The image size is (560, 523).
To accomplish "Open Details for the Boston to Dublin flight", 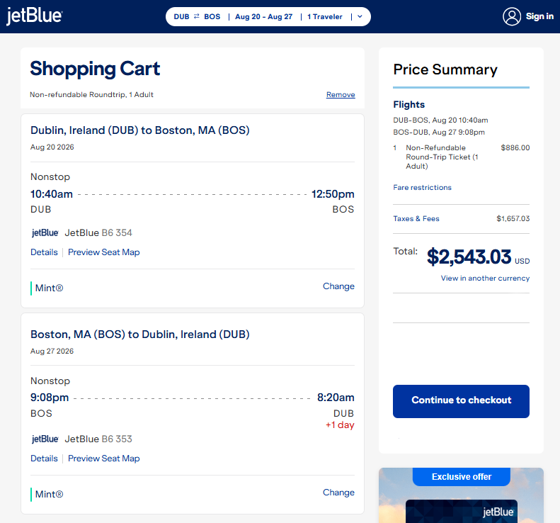I will click(x=44, y=459).
